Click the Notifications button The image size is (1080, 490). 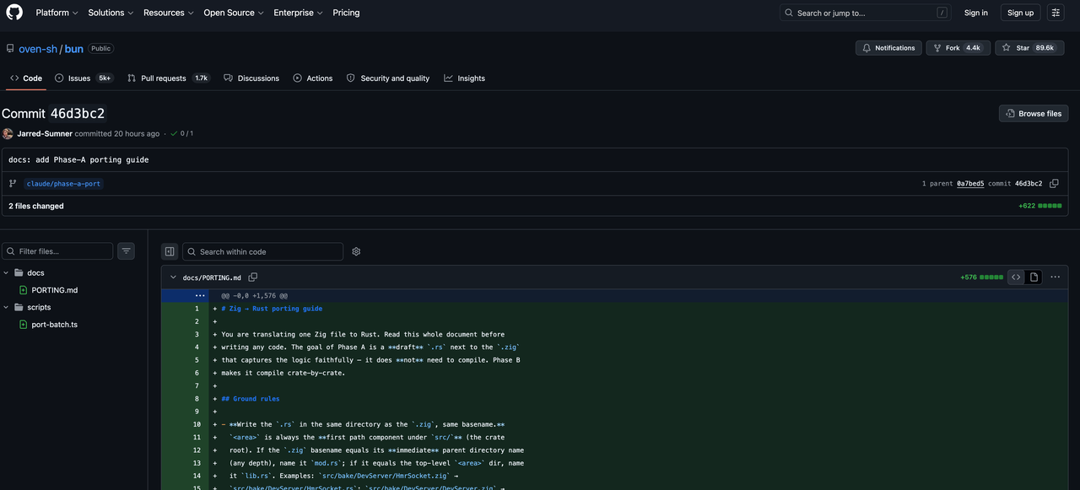888,48
